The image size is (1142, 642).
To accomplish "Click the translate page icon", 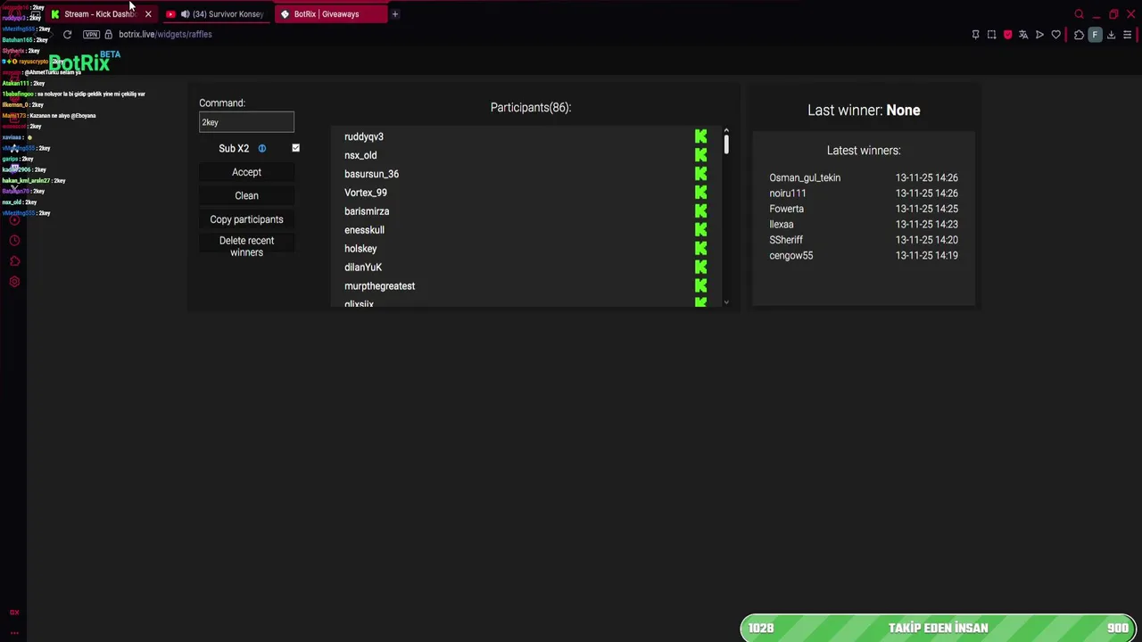I will (x=1023, y=35).
